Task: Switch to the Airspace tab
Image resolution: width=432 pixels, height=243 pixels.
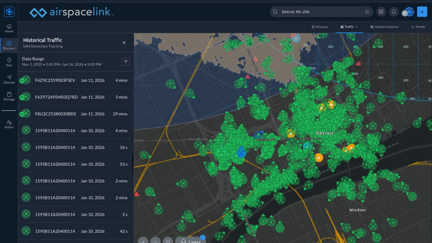Action: click(321, 27)
